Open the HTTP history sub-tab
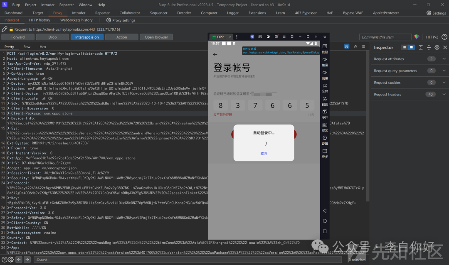The height and width of the screenshot is (265, 449). pyautogui.click(x=39, y=20)
